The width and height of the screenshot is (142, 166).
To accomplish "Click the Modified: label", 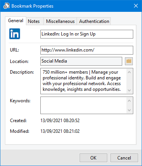I will coord(20,131).
